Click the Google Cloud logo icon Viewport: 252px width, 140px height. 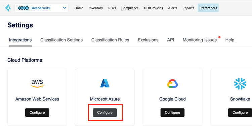[172, 83]
